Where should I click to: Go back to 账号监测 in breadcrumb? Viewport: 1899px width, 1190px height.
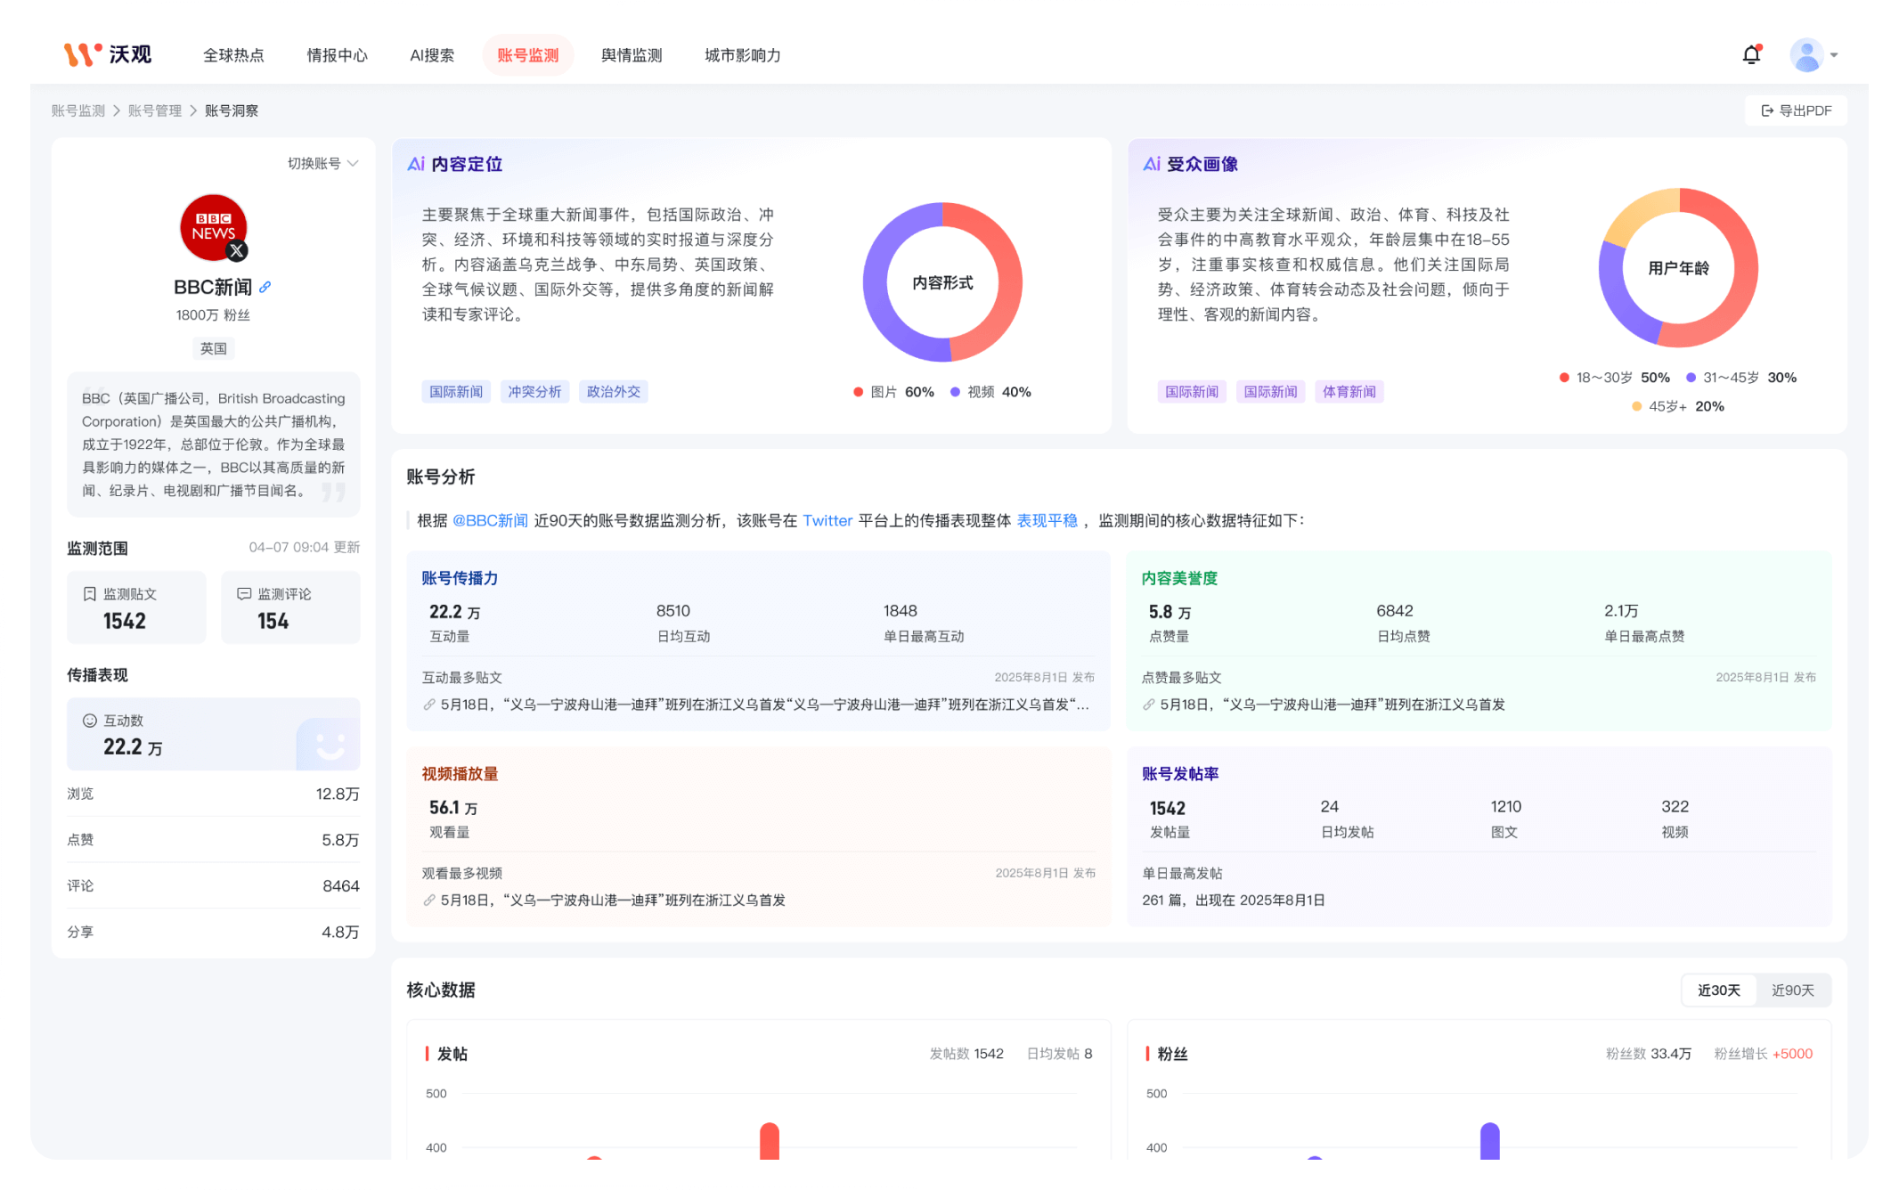click(78, 110)
